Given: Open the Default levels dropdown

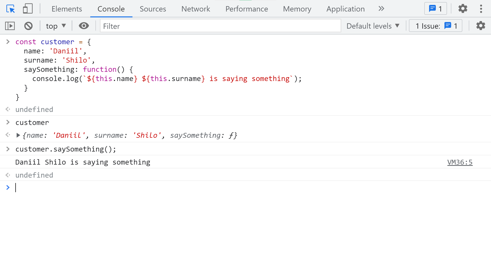Looking at the screenshot, I should tap(373, 26).
